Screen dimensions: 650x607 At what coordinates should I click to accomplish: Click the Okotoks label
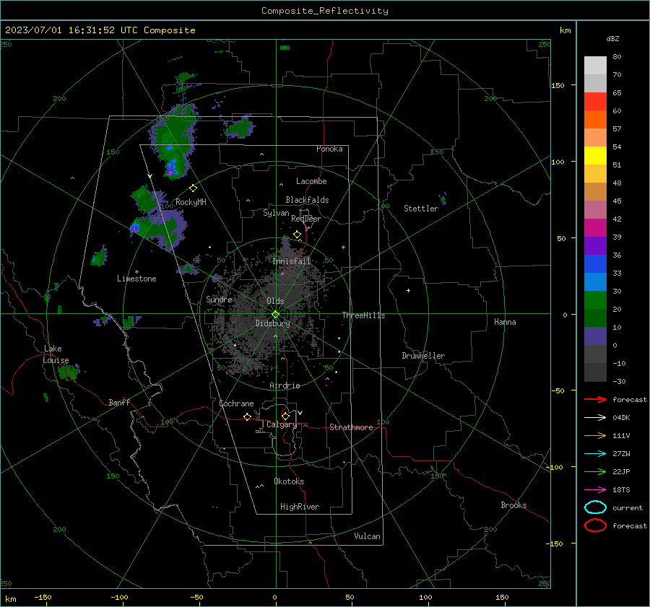pos(289,481)
